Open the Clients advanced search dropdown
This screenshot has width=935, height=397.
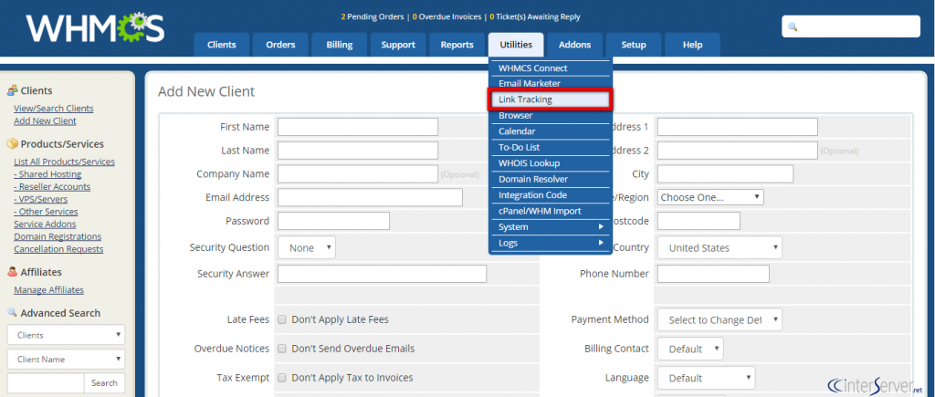coord(66,335)
